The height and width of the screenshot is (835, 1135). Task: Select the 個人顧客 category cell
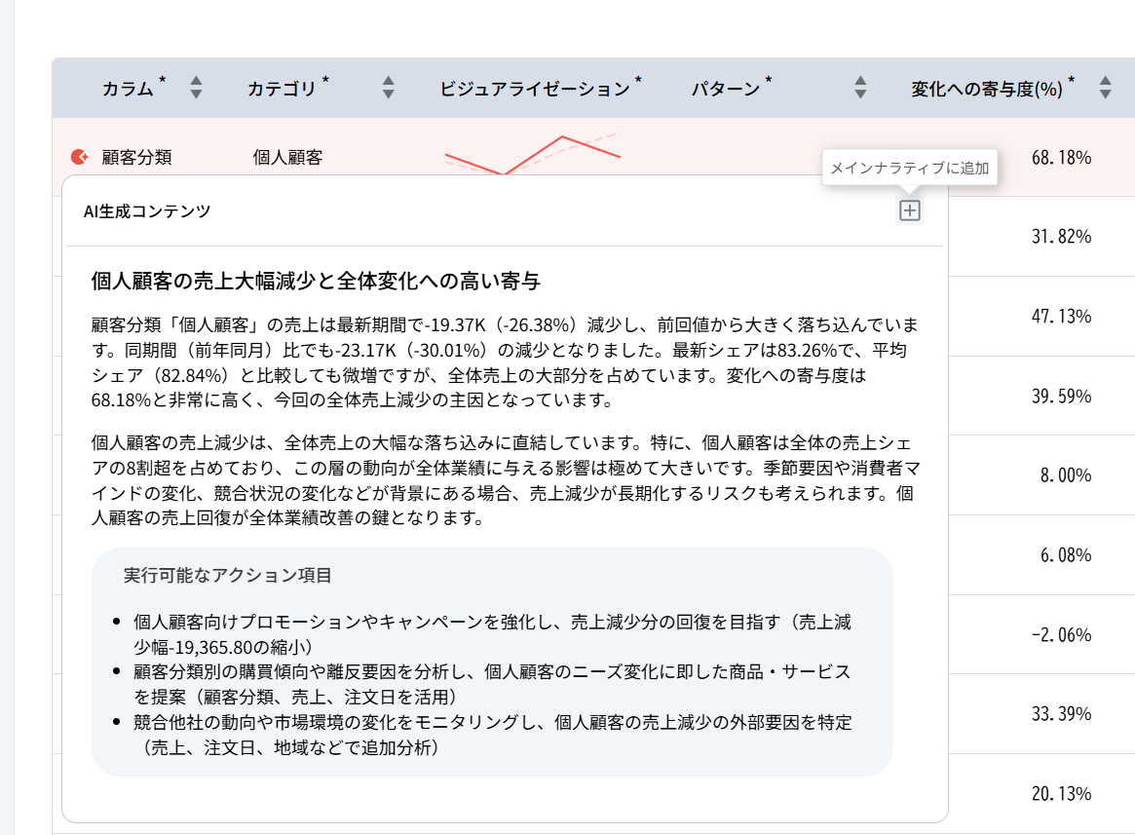tap(287, 157)
